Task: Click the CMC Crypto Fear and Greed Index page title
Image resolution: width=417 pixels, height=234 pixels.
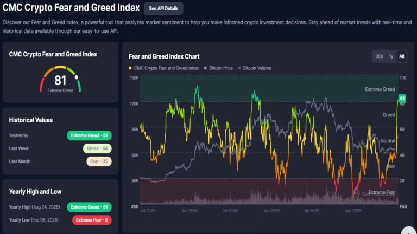Action: click(71, 8)
